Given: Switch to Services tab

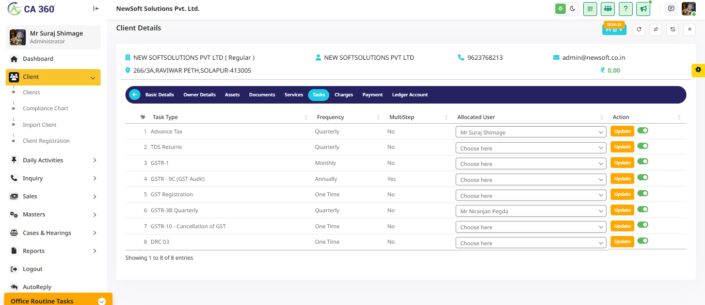Looking at the screenshot, I should pyautogui.click(x=294, y=95).
